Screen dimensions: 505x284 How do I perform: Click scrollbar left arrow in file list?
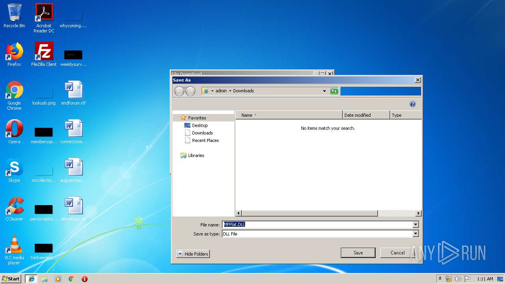238,213
